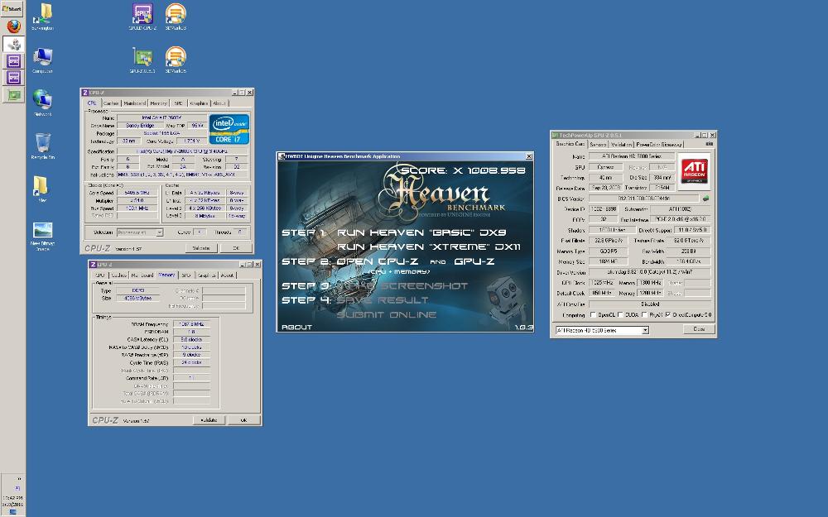The width and height of the screenshot is (828, 517).
Task: Open the Validation tab in GPU-Z
Action: coord(621,144)
